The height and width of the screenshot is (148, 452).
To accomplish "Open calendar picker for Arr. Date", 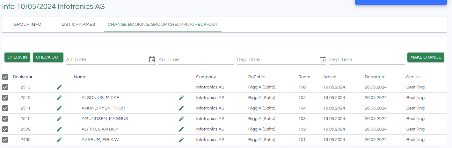I will (152, 60).
